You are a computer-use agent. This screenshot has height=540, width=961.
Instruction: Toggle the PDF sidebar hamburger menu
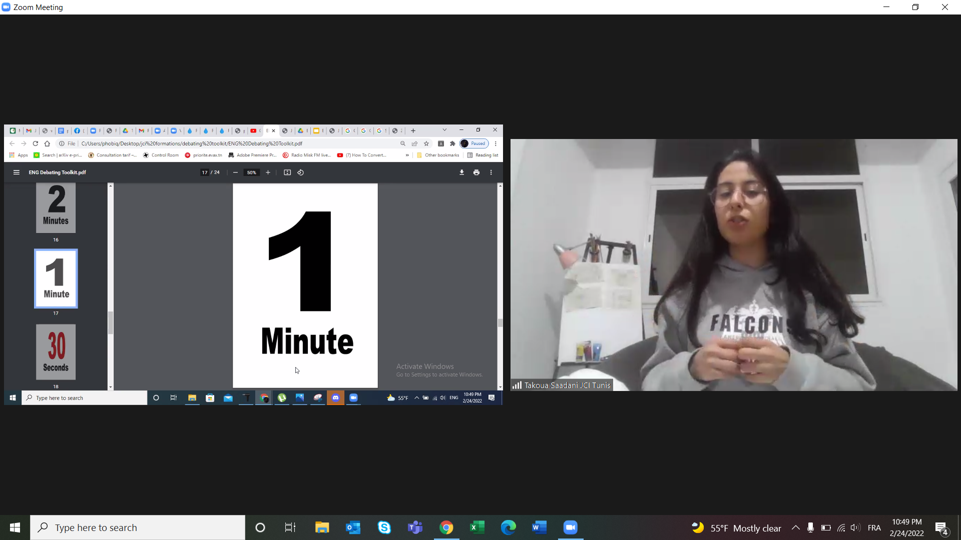(x=17, y=172)
